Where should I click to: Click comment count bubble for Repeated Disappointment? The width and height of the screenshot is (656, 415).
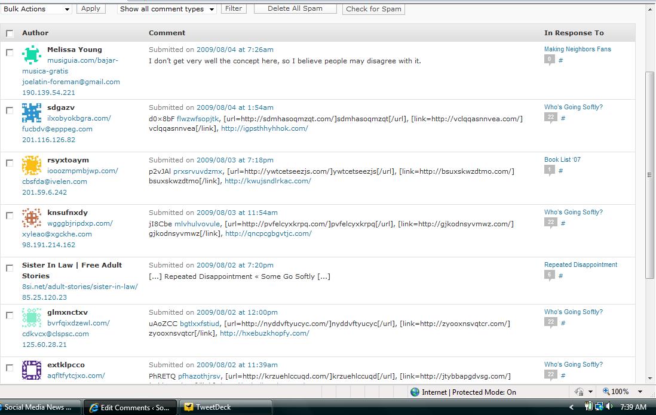pyautogui.click(x=550, y=275)
